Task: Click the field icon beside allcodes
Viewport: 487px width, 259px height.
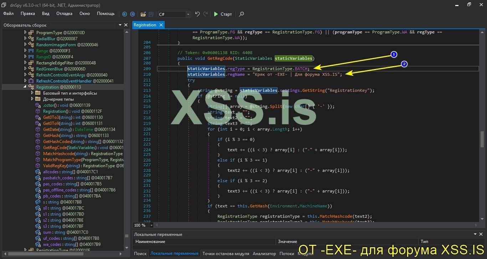Action: [x=38, y=172]
